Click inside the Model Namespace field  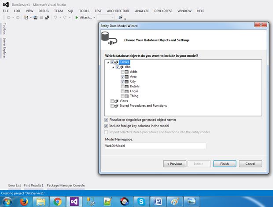click(x=155, y=146)
